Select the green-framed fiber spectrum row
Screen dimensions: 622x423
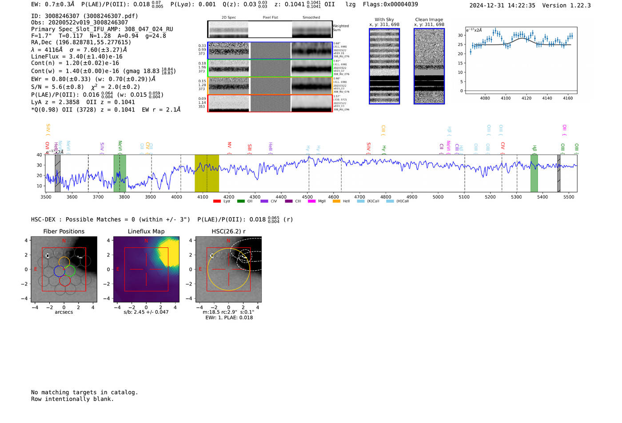point(270,68)
